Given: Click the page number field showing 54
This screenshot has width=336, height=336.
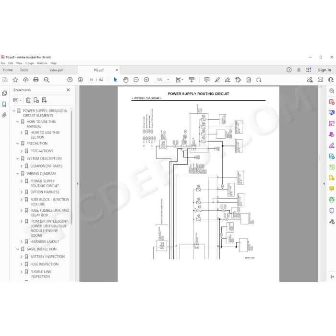Looking at the screenshot, I should coord(91,80).
